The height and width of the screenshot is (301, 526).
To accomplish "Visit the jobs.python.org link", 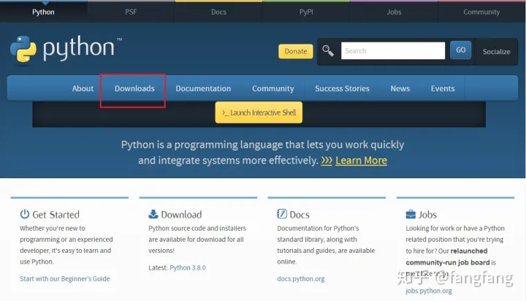I will tap(429, 291).
